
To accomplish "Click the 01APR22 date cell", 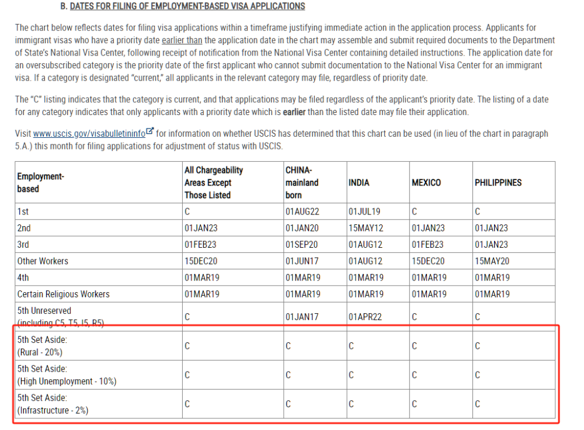I will pyautogui.click(x=365, y=317).
